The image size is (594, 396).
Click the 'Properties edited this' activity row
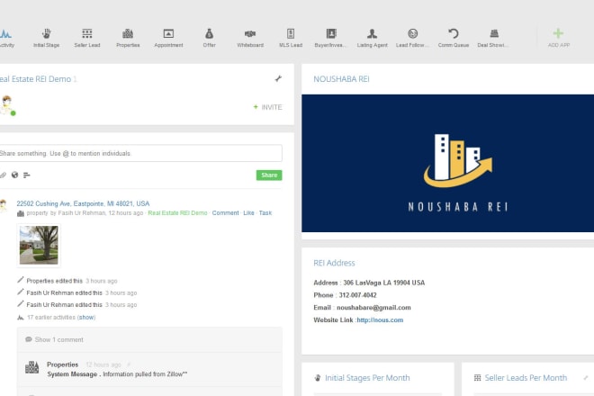click(x=67, y=281)
